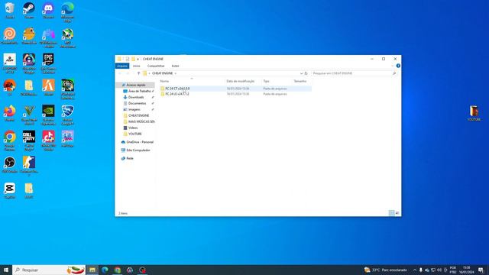Select YOUTUBE folder in the sidebar

(135, 134)
